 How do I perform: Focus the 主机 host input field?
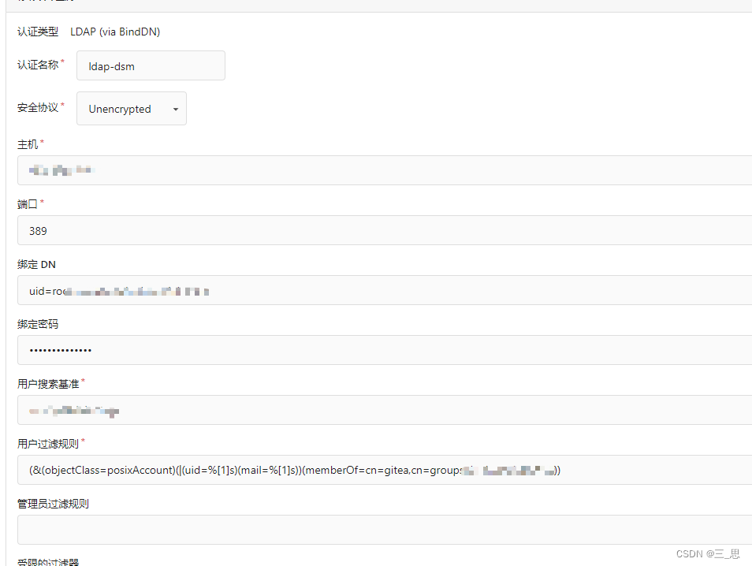(x=384, y=170)
